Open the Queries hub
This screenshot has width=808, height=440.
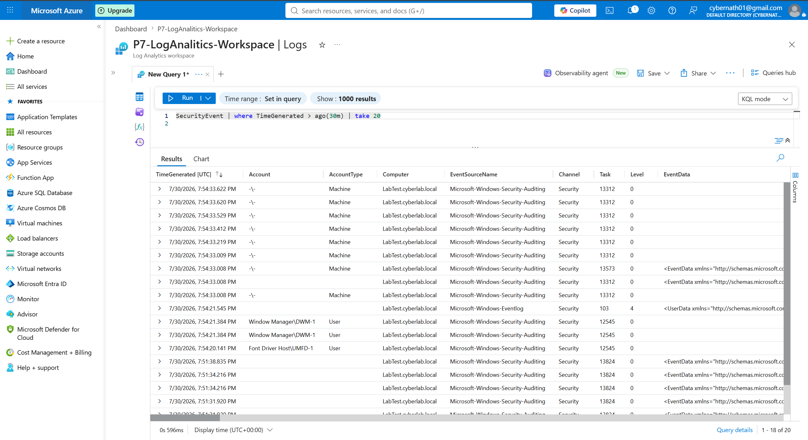click(x=773, y=73)
